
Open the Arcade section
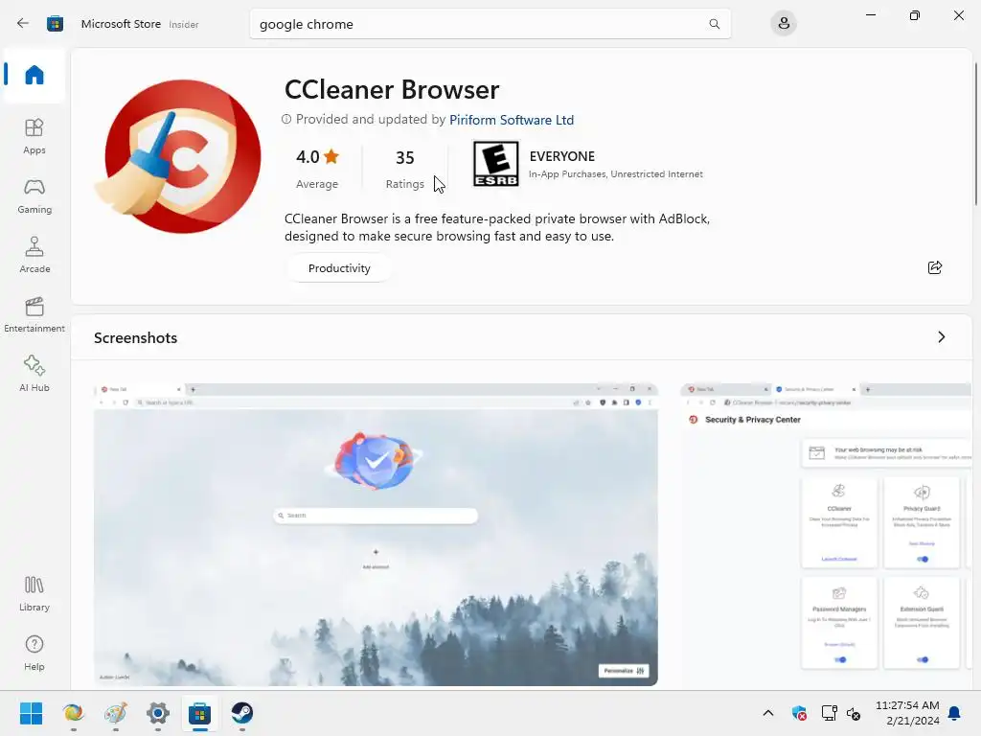pos(34,255)
